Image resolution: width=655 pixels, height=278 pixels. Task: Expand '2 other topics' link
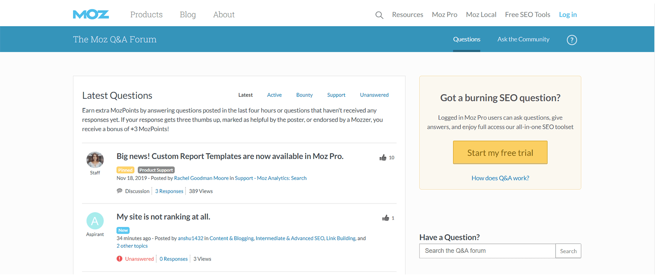(132, 246)
